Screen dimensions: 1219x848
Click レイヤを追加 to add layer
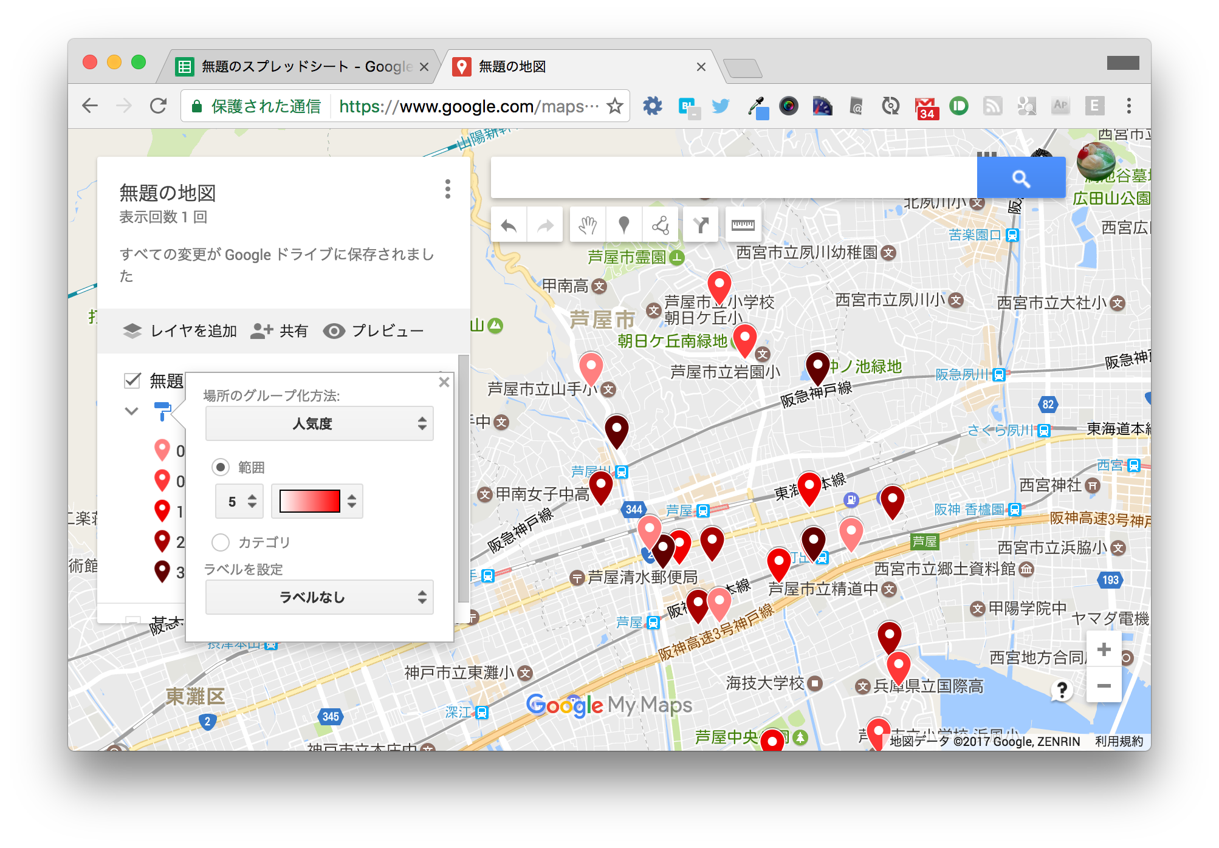point(180,331)
